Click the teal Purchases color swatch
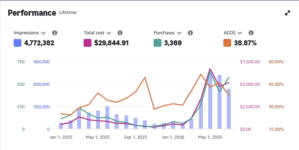 (158, 43)
